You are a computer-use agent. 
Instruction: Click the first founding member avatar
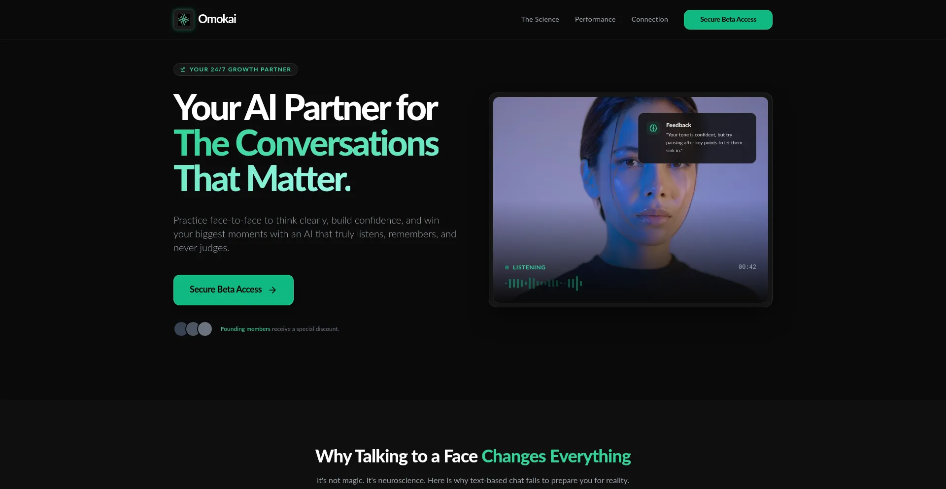pos(181,329)
